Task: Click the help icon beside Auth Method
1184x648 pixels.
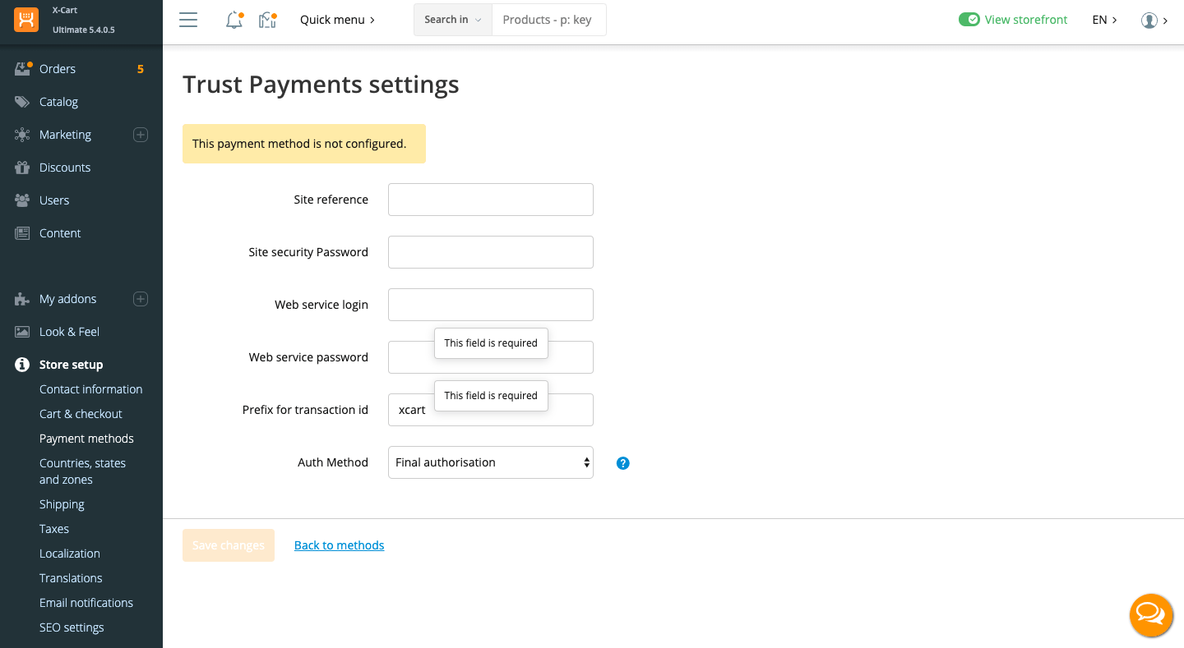Action: (x=622, y=462)
